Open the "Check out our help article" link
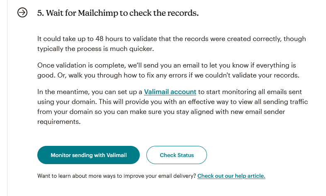The width and height of the screenshot is (326, 196). [231, 176]
